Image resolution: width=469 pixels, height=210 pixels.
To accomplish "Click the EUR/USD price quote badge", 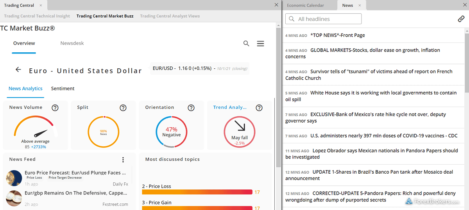I will pyautogui.click(x=200, y=68).
